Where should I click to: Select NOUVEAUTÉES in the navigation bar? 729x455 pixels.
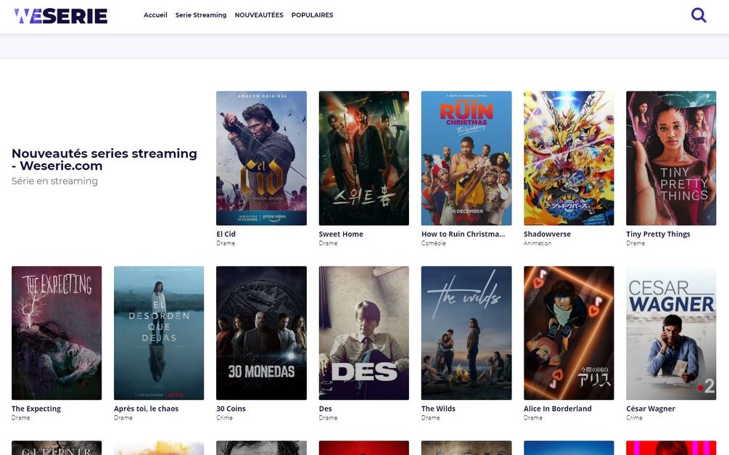pos(259,15)
